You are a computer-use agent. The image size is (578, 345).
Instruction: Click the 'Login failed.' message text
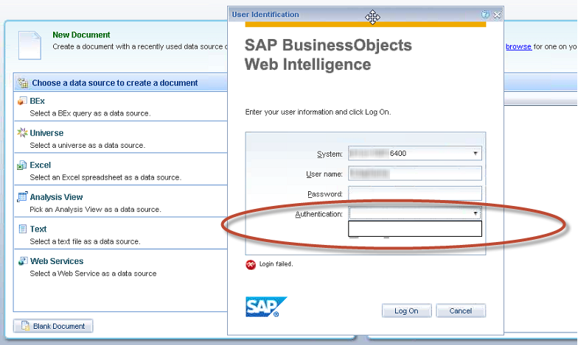(x=276, y=264)
